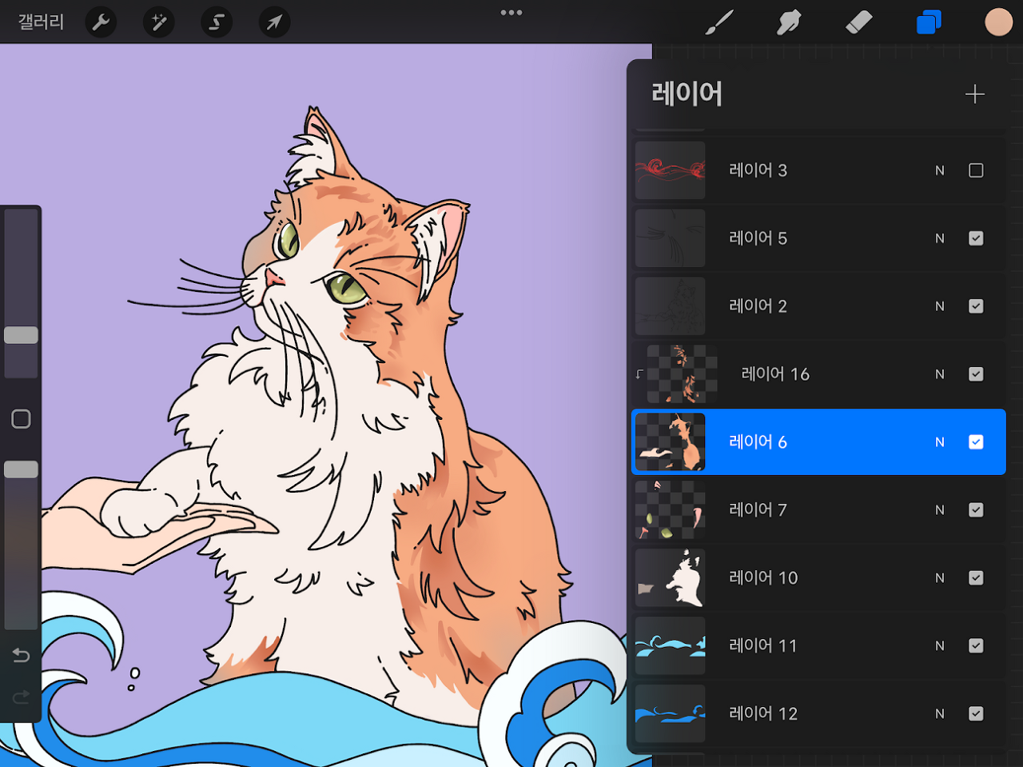Screen dimensions: 1023x767
Task: Click the layer name 레이어 2
Action: tap(758, 306)
